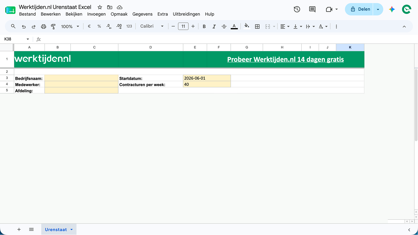Viewport: 418px width, 235px height.
Task: Expand the merge cells dropdown arrow
Action: pyautogui.click(x=274, y=27)
